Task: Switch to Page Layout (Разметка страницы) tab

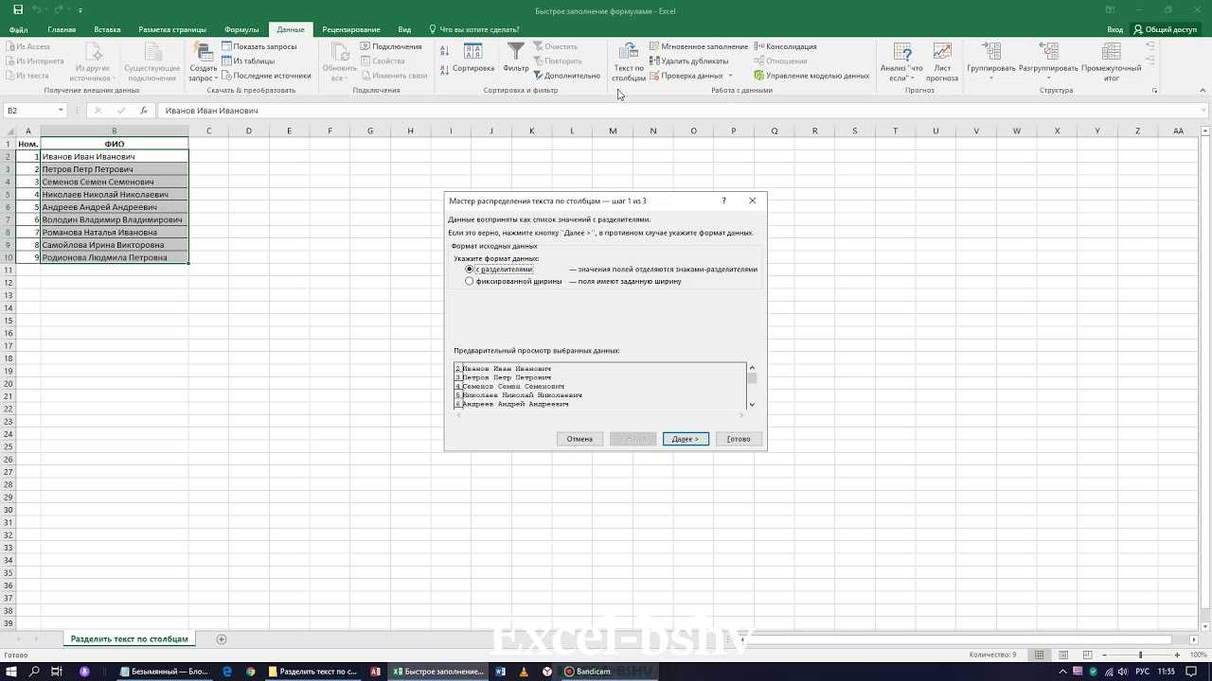Action: pyautogui.click(x=172, y=29)
